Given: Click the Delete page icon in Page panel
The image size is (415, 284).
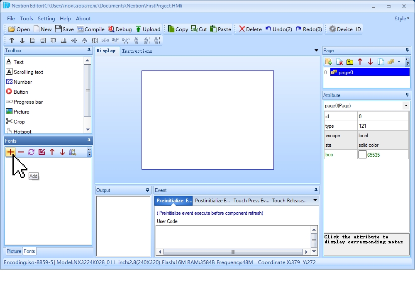Looking at the screenshot, I should click(339, 62).
